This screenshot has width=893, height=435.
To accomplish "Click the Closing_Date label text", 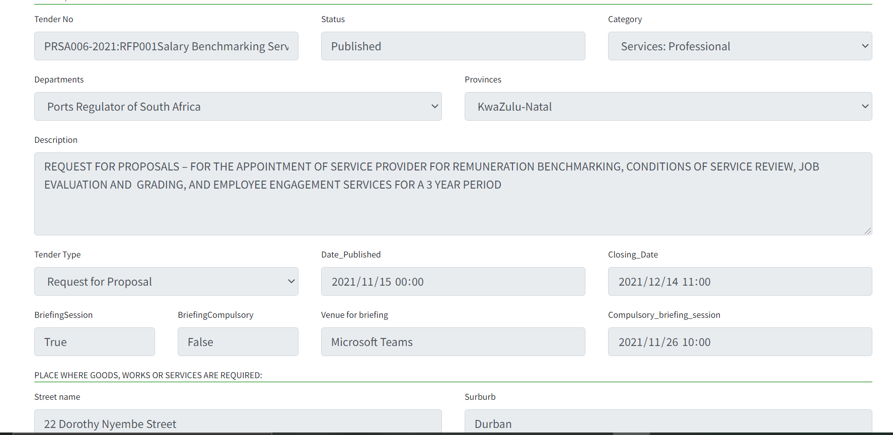I will pos(633,254).
